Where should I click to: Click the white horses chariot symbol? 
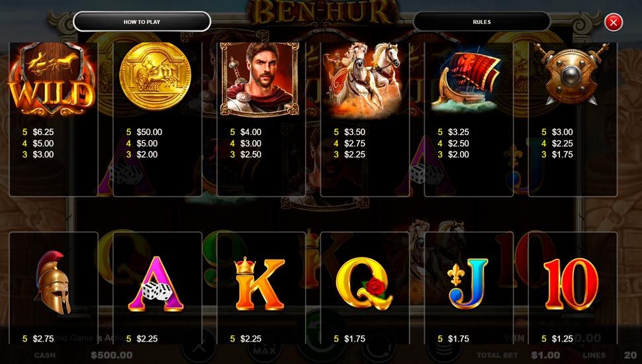pyautogui.click(x=363, y=79)
